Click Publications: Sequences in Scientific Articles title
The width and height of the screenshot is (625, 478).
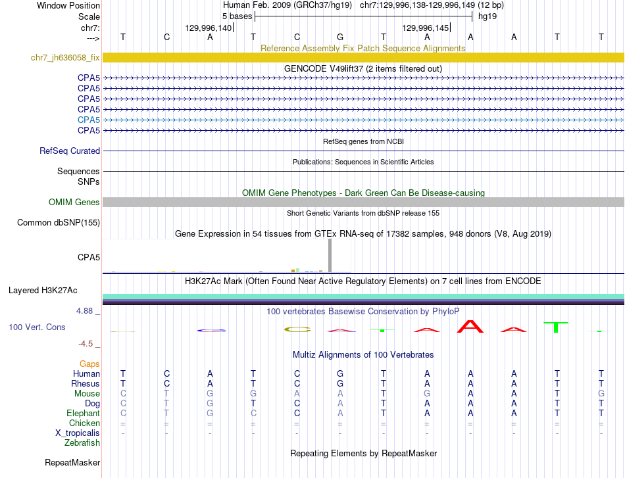coord(363,162)
